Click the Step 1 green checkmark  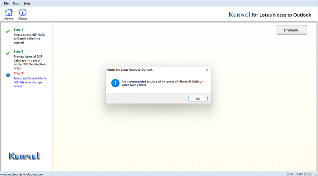pos(8,31)
